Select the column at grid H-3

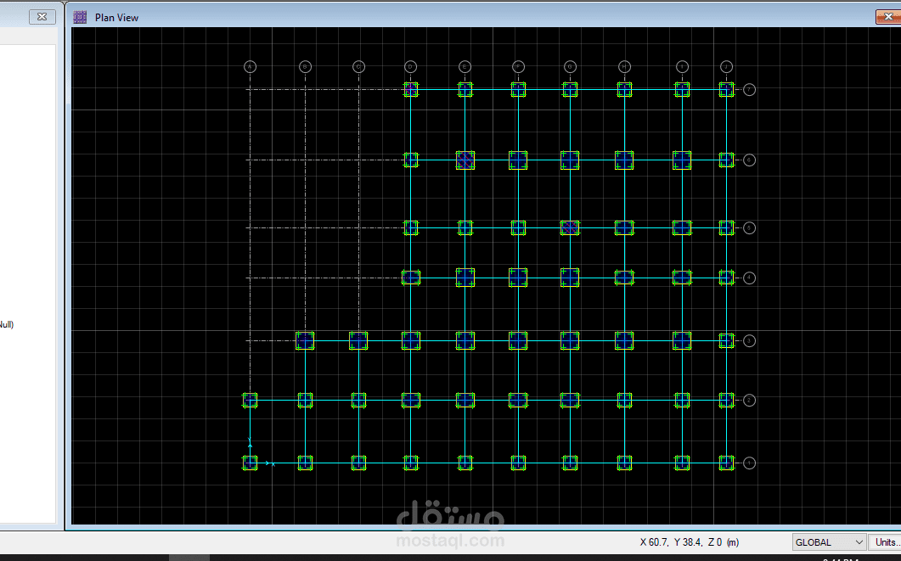click(625, 341)
